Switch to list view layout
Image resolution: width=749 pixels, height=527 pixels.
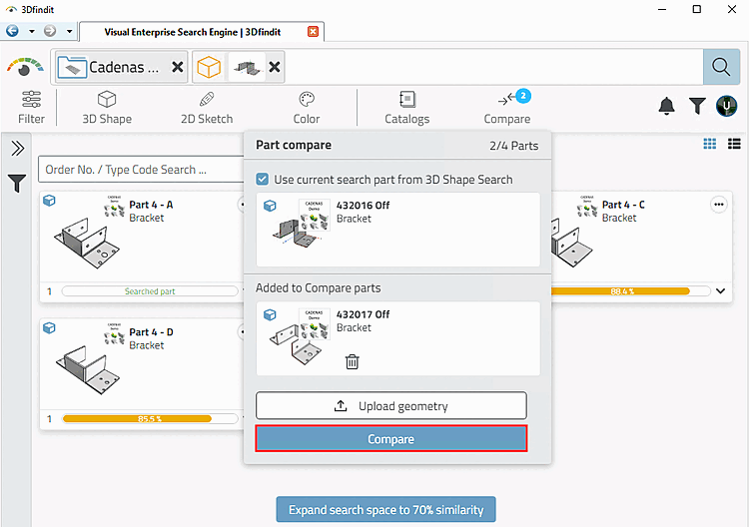734,144
